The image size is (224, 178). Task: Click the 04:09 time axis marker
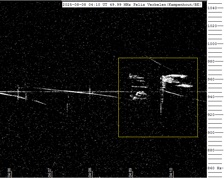(x=130, y=173)
